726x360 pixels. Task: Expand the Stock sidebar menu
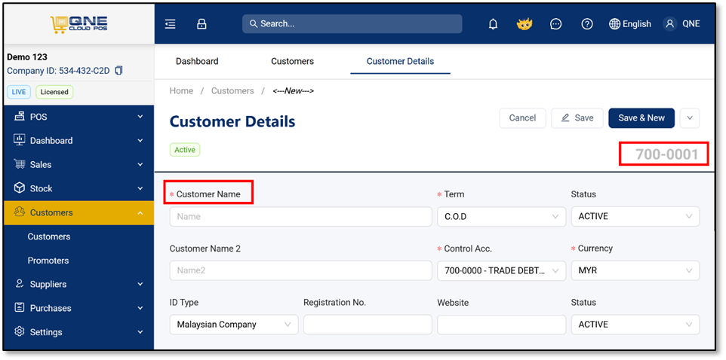140,188
